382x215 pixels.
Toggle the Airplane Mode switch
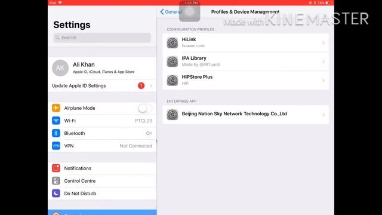tap(144, 108)
